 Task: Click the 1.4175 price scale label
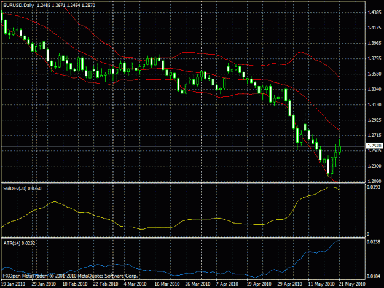click(x=374, y=28)
